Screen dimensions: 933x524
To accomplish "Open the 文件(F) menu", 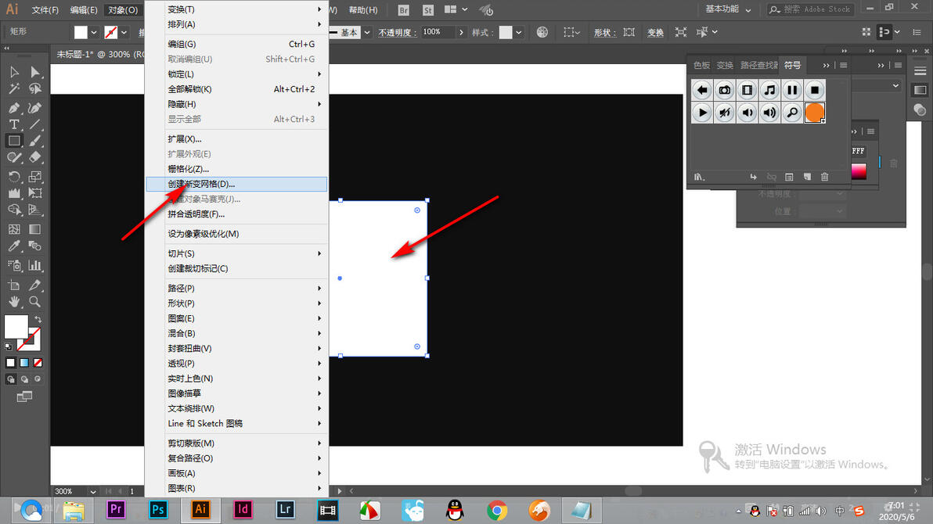I will pos(45,10).
